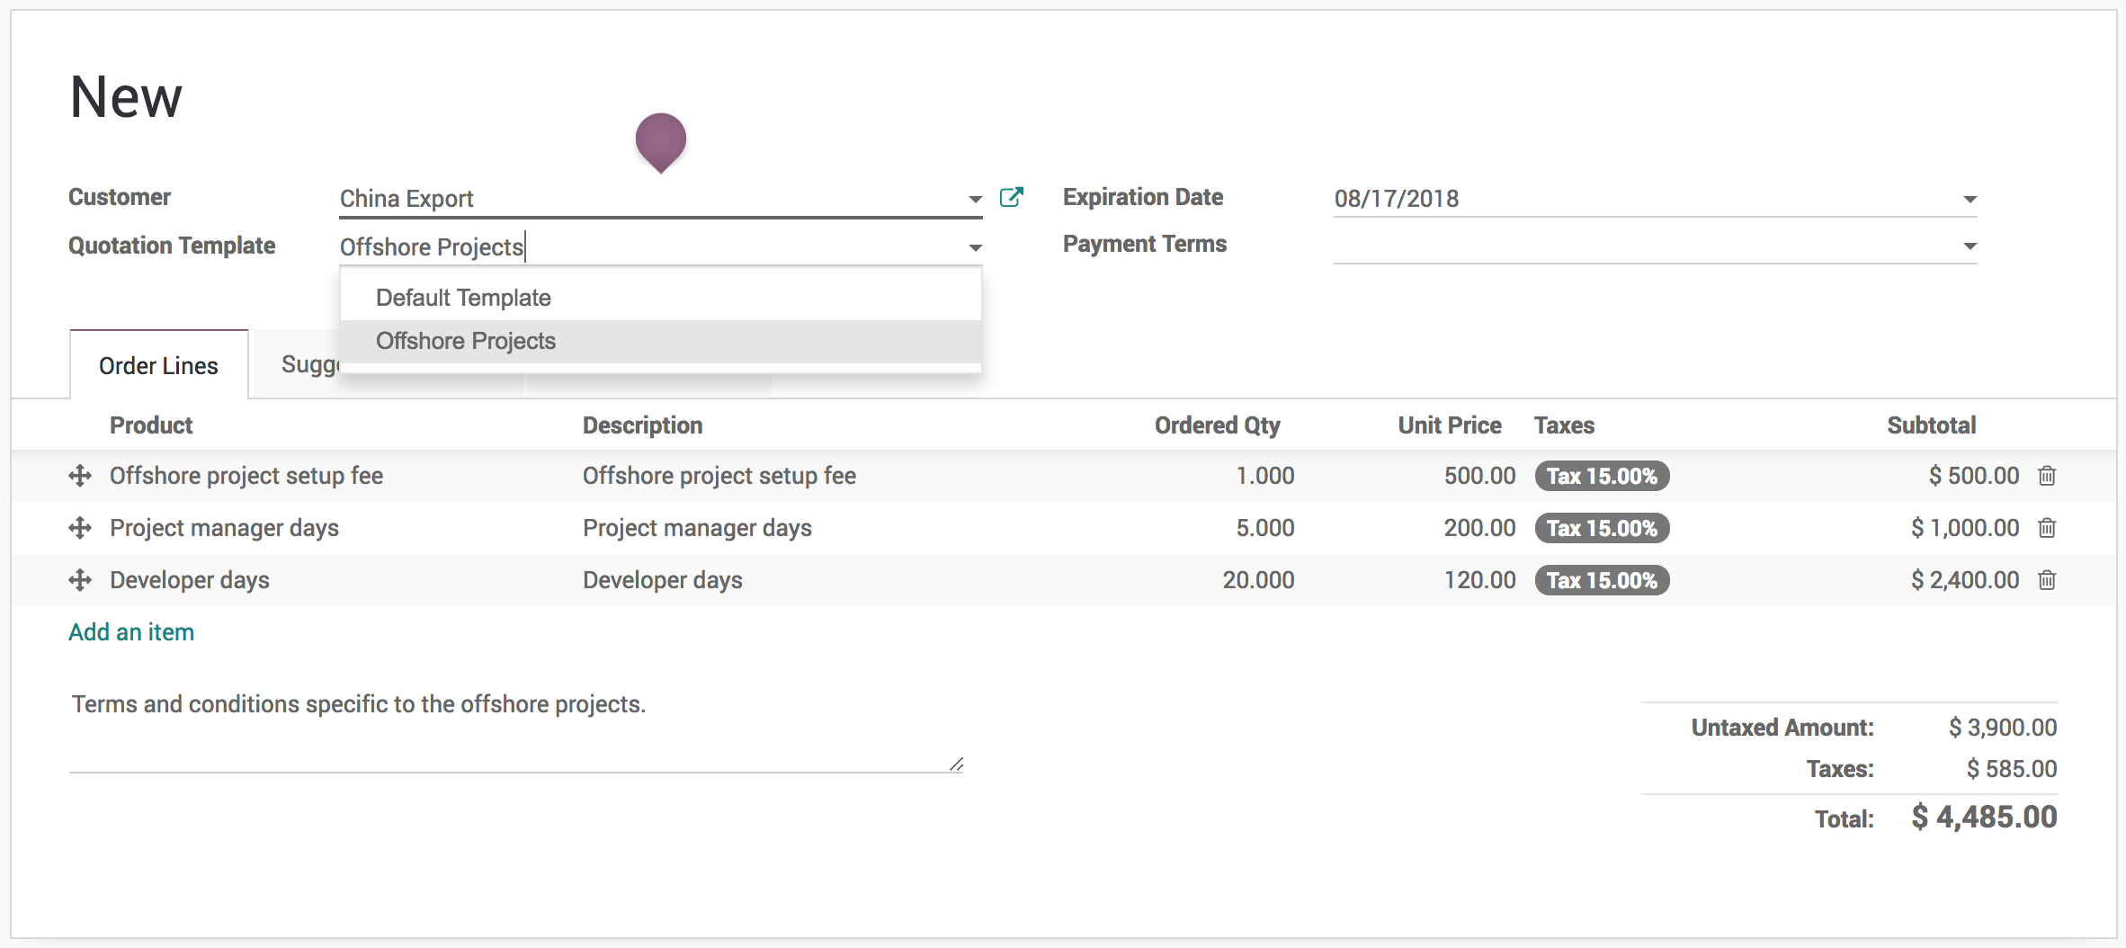Open the Expiration Date dropdown
Viewport: 2126px width, 948px height.
[1970, 200]
